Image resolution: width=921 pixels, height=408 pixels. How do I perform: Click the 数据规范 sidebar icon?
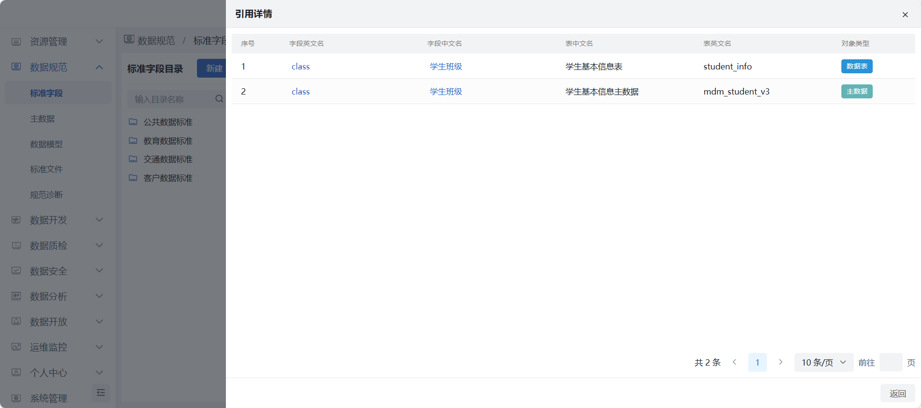point(16,67)
